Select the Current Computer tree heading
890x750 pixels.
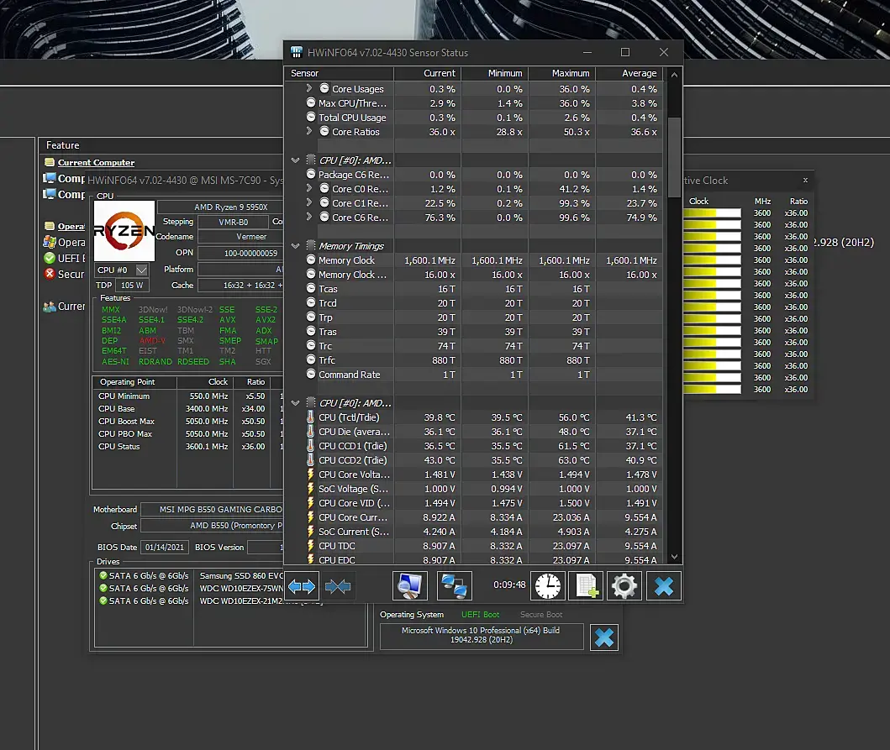pos(96,162)
